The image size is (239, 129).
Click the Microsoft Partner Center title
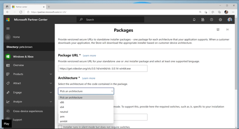click(x=30, y=19)
